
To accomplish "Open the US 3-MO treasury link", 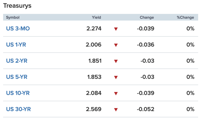I will (x=18, y=29).
